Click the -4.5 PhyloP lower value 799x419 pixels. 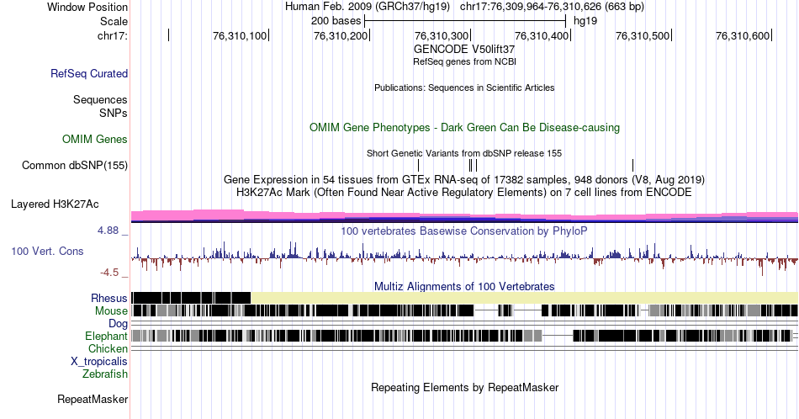(x=109, y=273)
